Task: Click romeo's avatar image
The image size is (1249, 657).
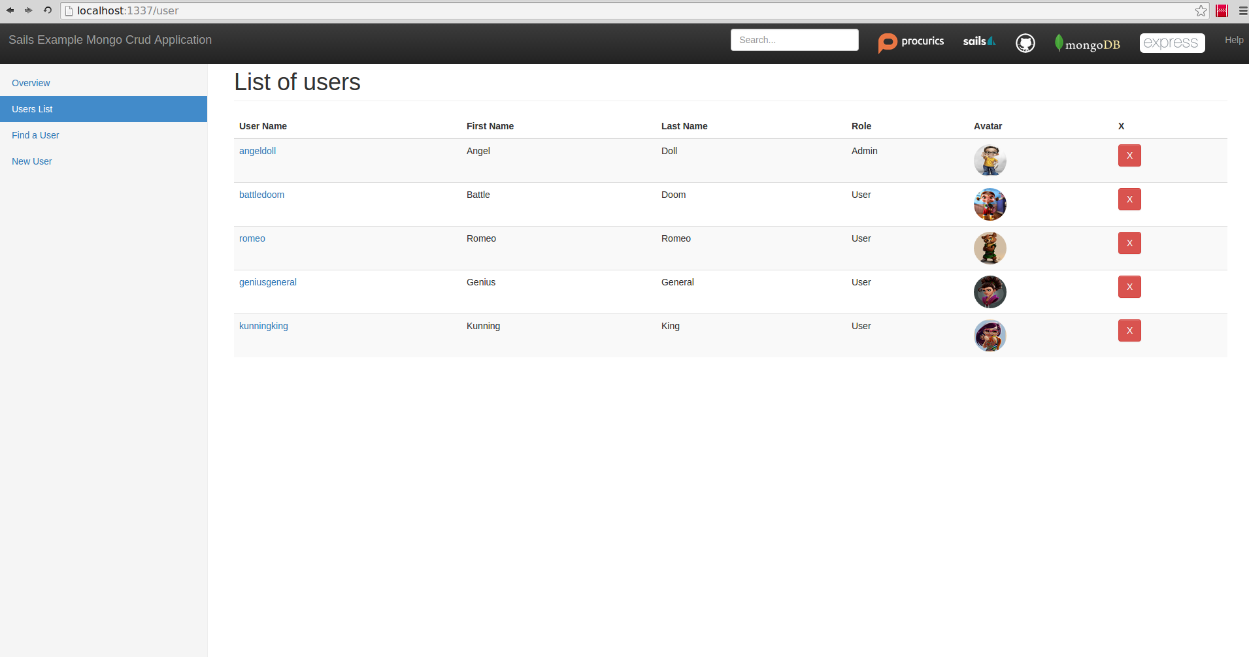Action: pos(990,248)
